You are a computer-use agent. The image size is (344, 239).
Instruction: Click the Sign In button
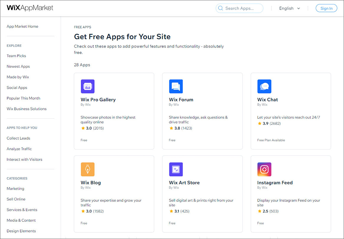(326, 8)
